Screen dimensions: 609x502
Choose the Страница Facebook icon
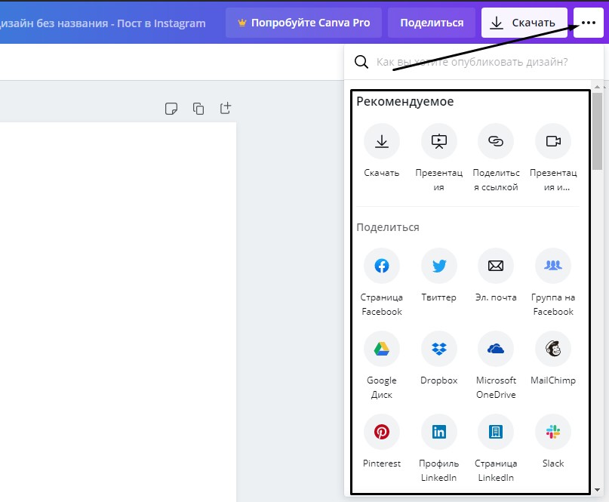[x=381, y=266]
